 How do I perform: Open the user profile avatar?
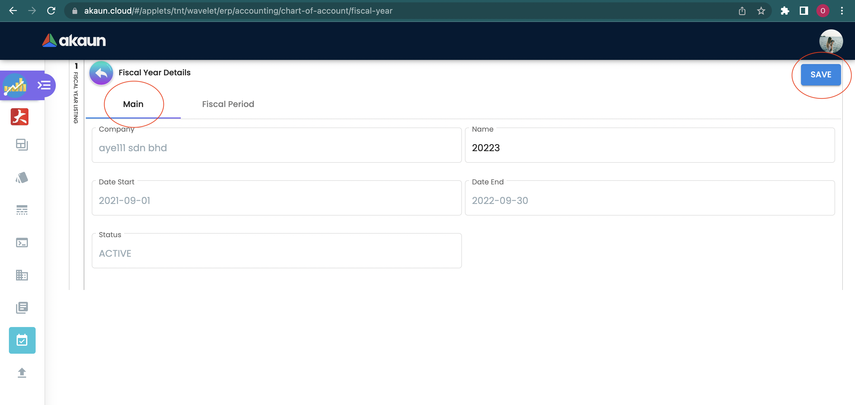click(830, 41)
